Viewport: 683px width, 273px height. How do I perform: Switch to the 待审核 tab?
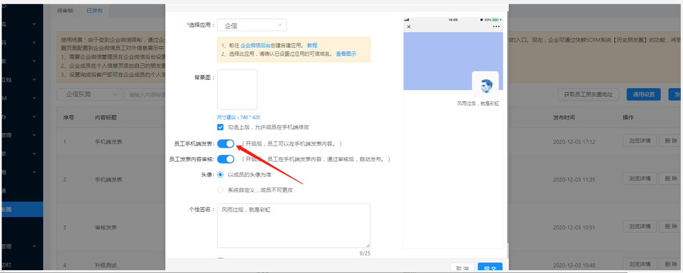pyautogui.click(x=66, y=11)
